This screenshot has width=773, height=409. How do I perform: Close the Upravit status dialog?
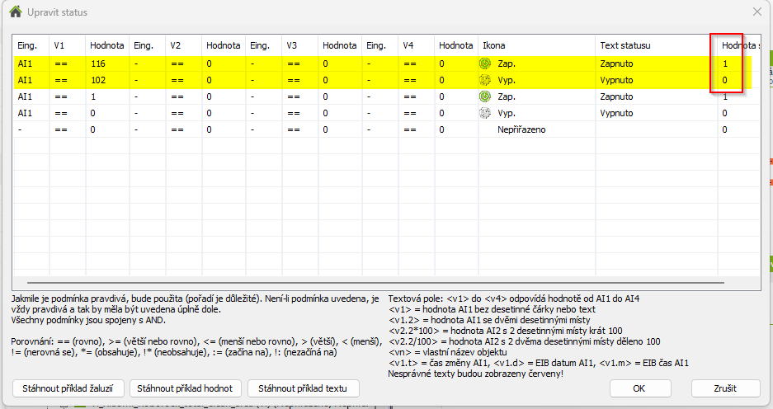[x=757, y=12]
